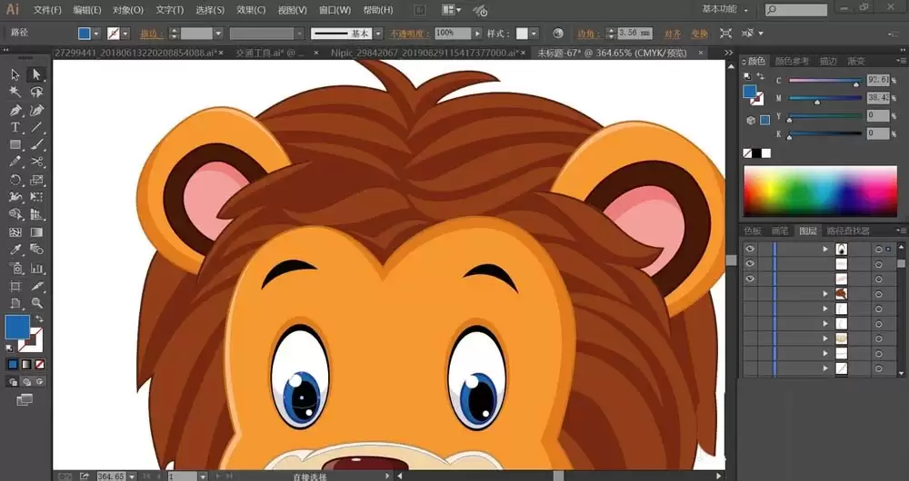Open the opacity percentage dropdown

tap(478, 33)
